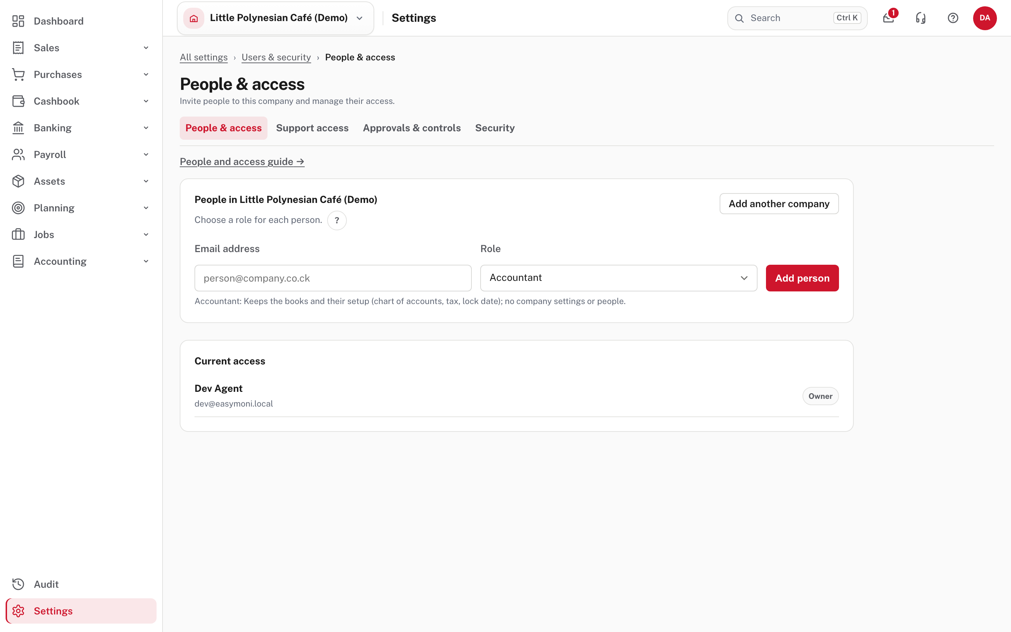Click the Owner badge for Dev Agent
1011x632 pixels.
click(820, 396)
